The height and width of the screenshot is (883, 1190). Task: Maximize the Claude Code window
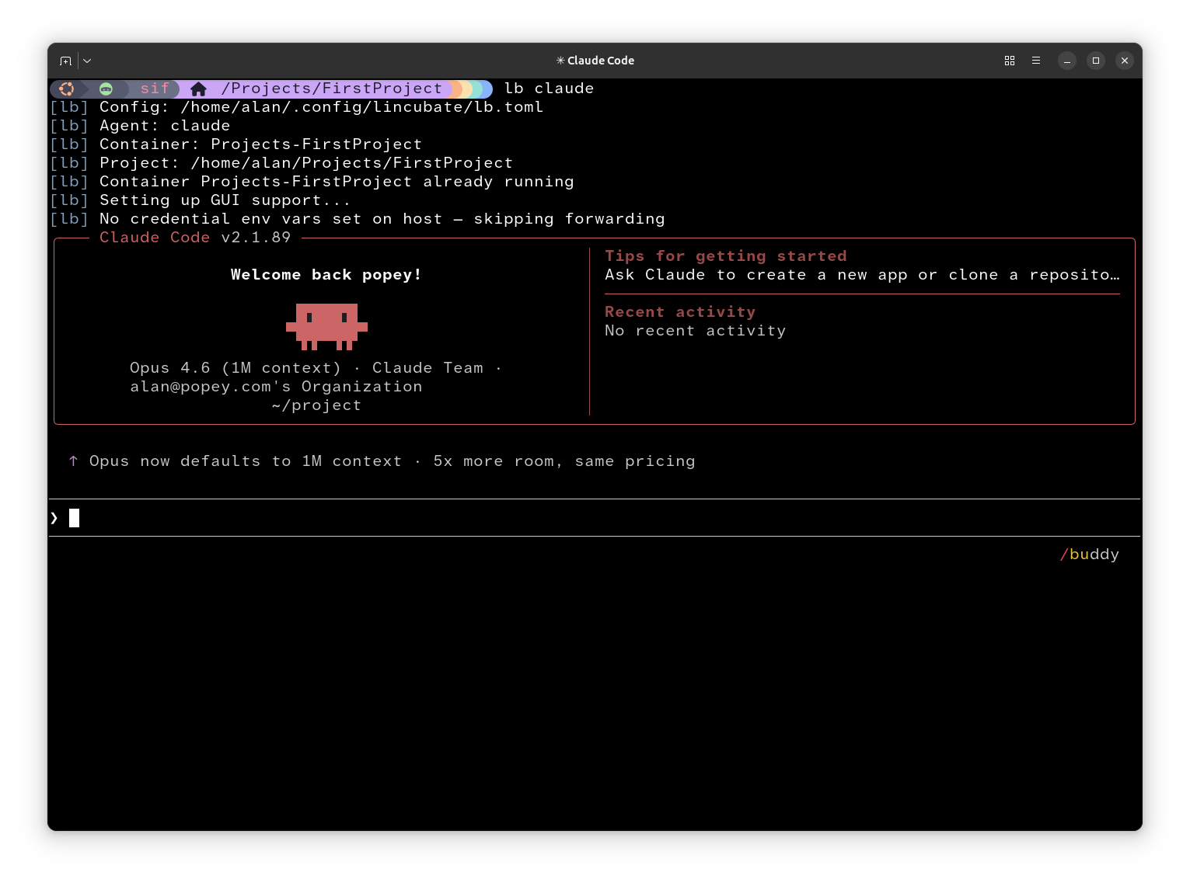coord(1096,61)
